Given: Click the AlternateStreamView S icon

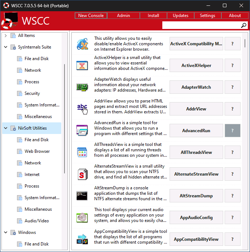Looking at the screenshot, I should pyautogui.click(x=83, y=174).
